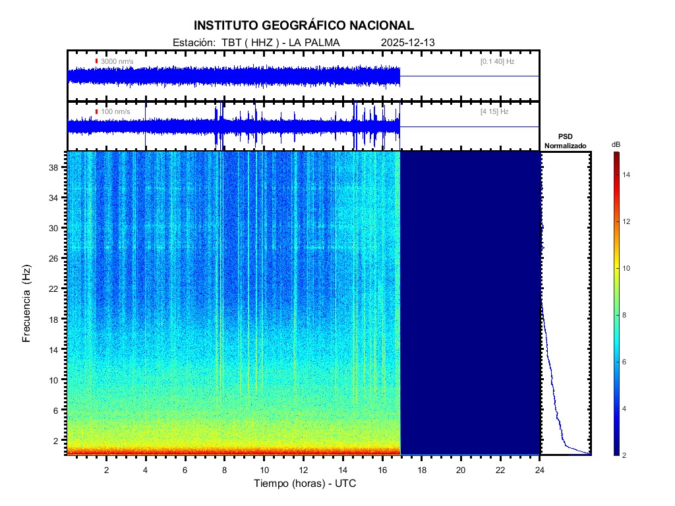Click the dark red top of the dB colorbar

[616, 155]
